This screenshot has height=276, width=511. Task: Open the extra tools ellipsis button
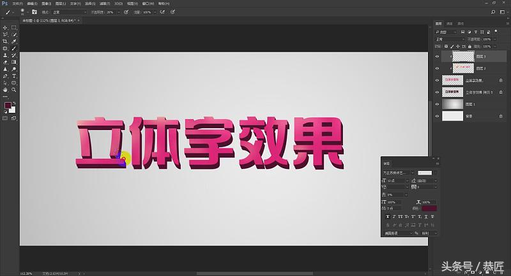[5, 96]
